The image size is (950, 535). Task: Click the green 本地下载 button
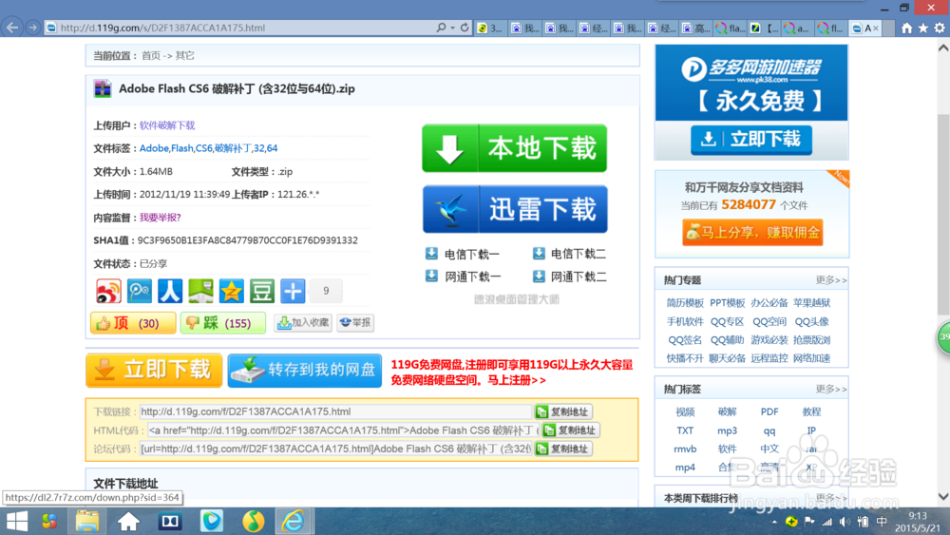coord(514,148)
